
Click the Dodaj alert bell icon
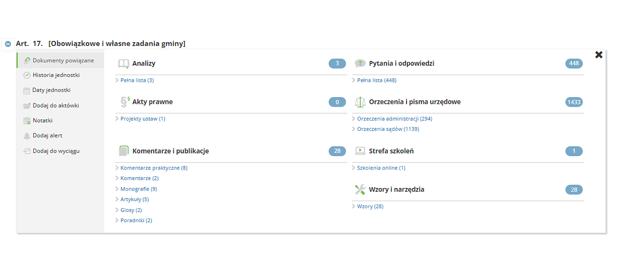pyautogui.click(x=27, y=136)
